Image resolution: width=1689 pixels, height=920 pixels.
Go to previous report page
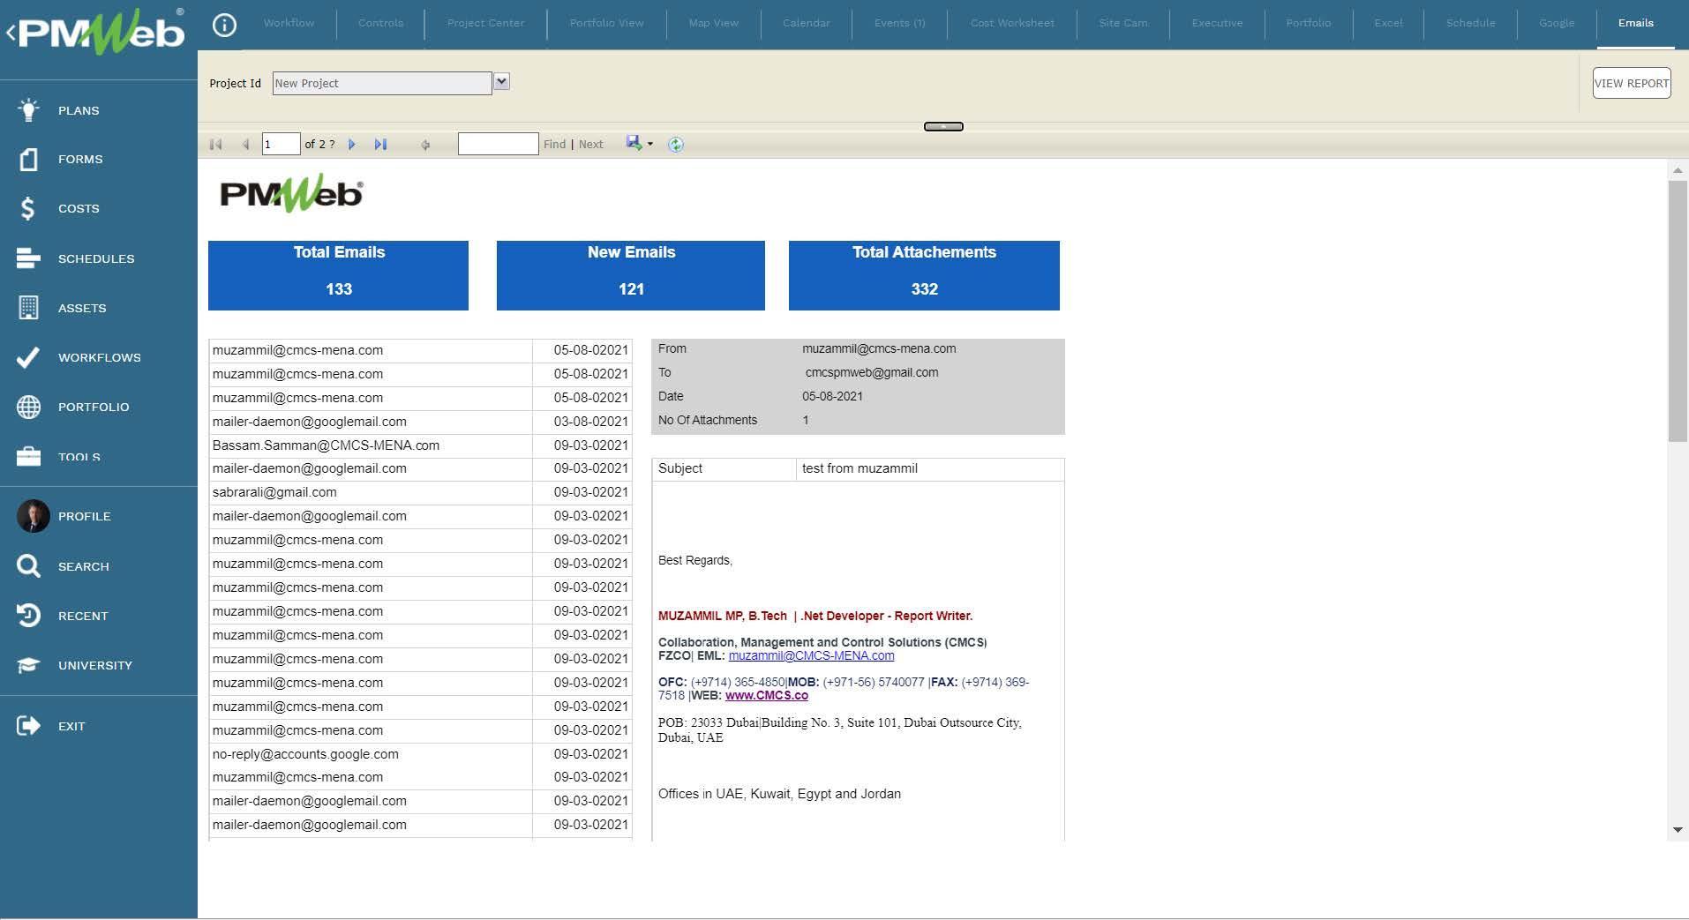point(245,144)
